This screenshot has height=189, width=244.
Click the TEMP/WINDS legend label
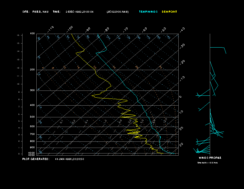click(x=148, y=12)
